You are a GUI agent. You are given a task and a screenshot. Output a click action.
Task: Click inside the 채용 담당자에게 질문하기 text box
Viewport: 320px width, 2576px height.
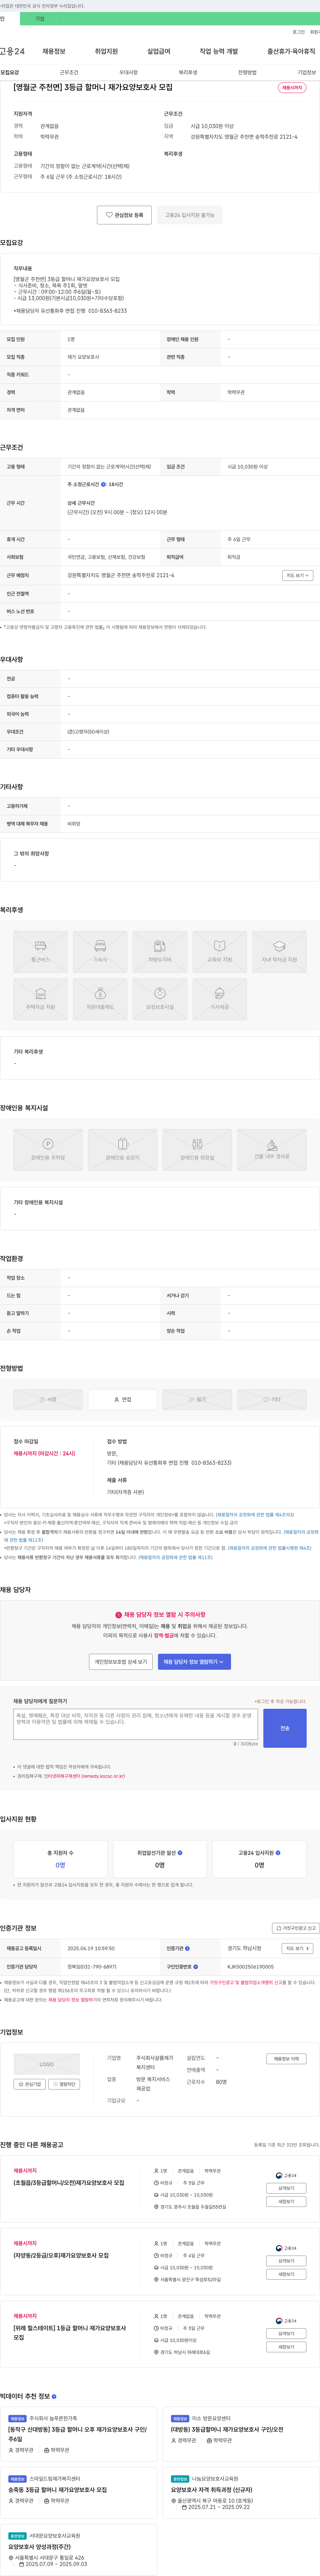tap(135, 1724)
